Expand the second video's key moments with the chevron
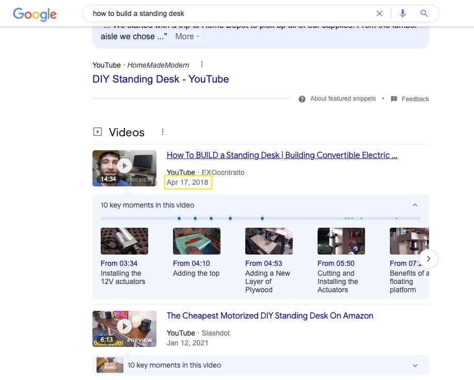 415,366
